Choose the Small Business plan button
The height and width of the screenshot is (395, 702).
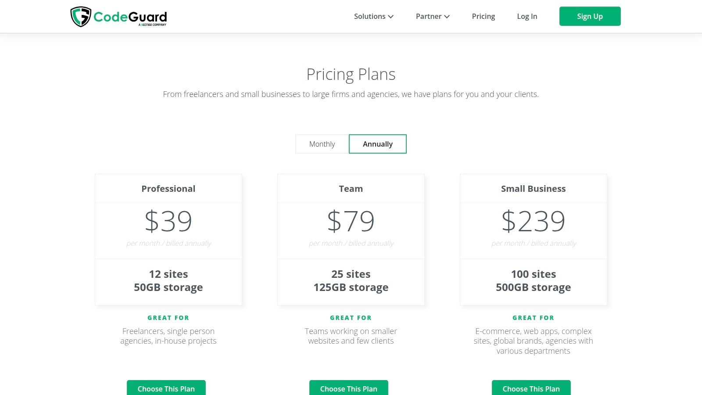point(531,388)
